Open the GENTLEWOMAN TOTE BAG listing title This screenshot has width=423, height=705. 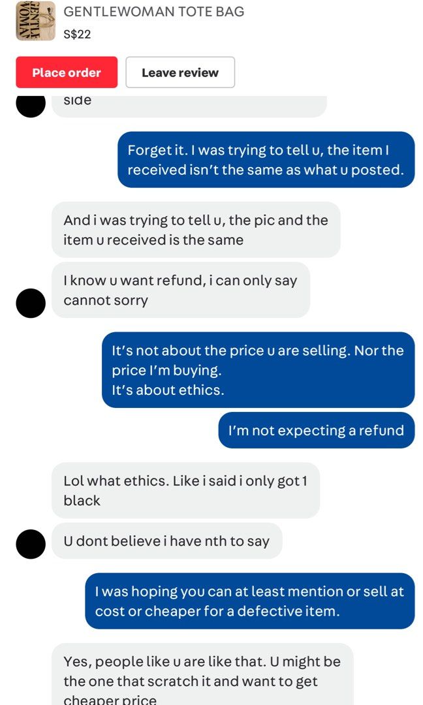pyautogui.click(x=154, y=12)
